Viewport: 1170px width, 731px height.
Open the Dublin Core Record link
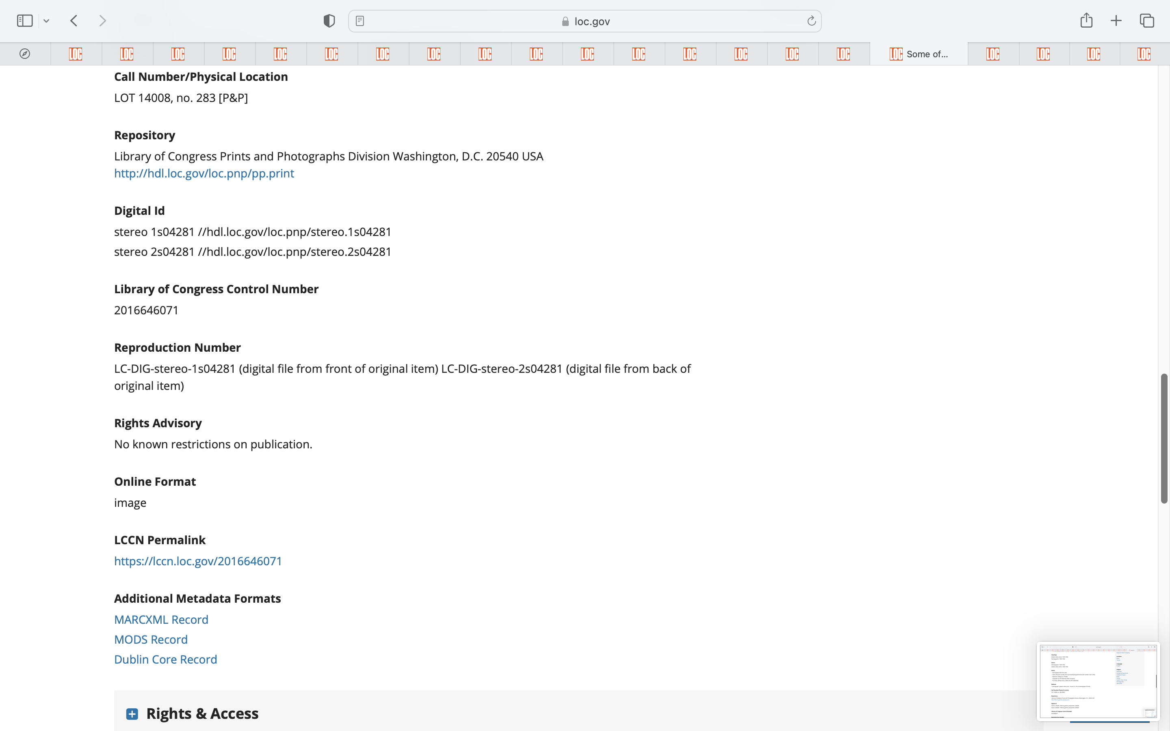point(165,660)
